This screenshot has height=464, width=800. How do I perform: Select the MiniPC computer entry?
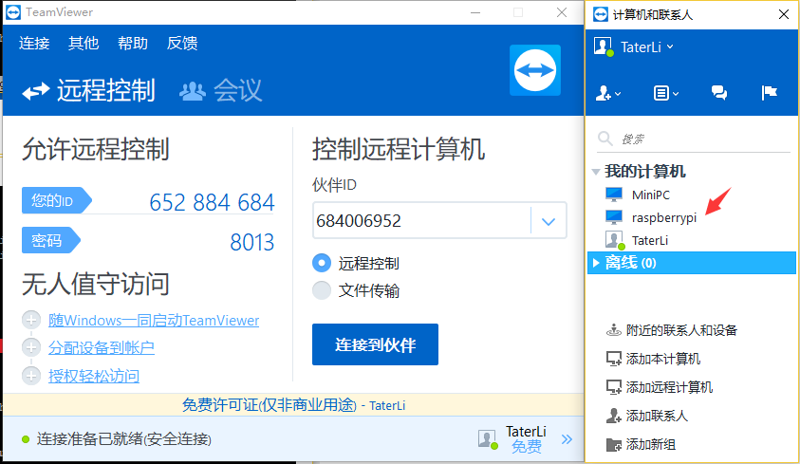click(650, 195)
